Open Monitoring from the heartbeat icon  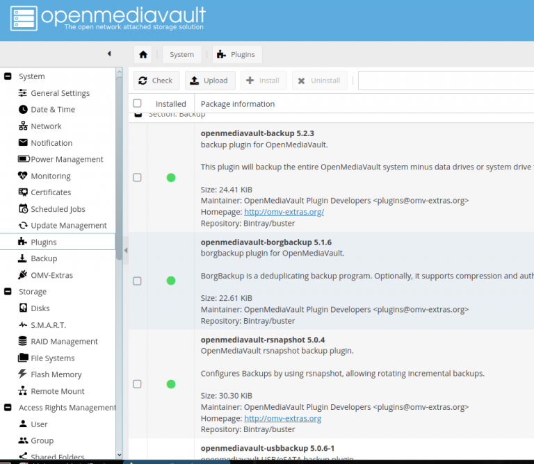[23, 176]
